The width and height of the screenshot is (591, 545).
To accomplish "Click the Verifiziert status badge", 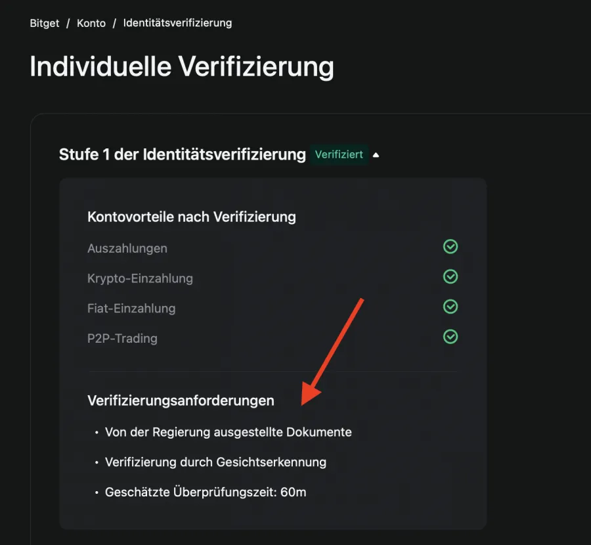I will pyautogui.click(x=339, y=154).
